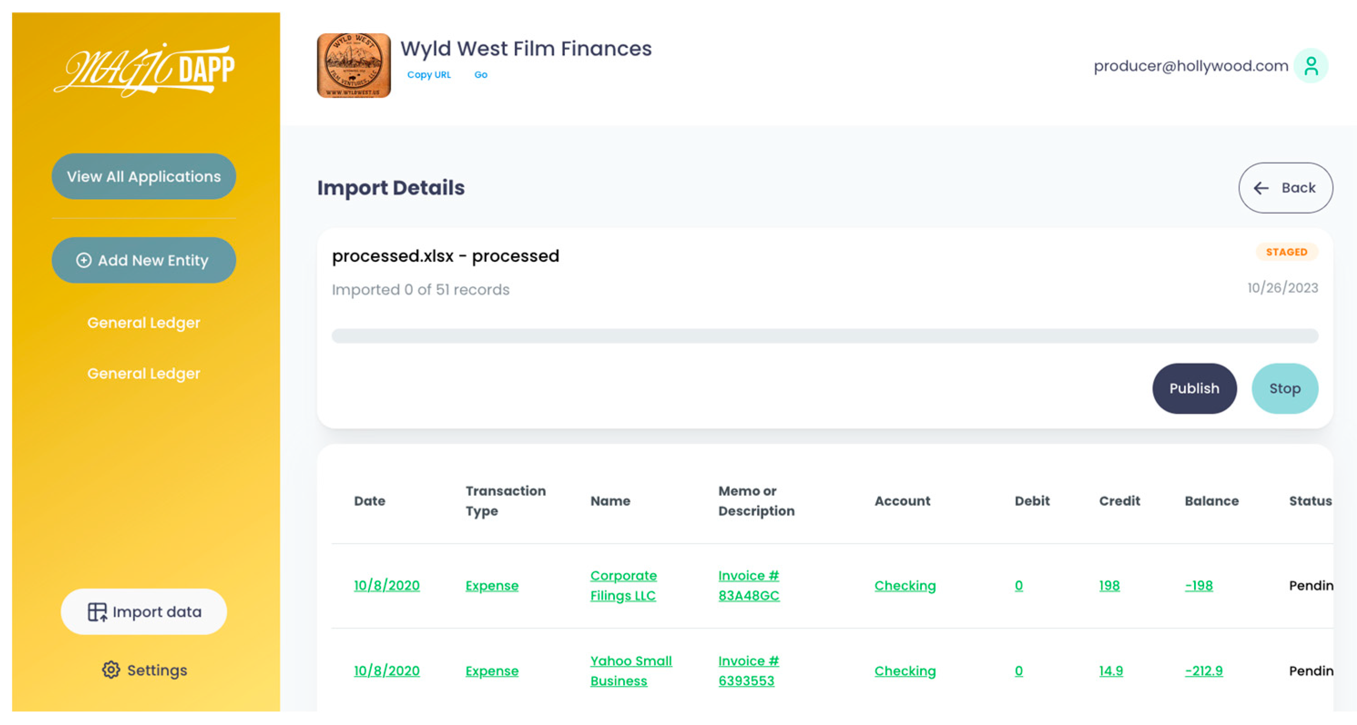Click the MagicDapp logo
1357x725 pixels.
point(144,70)
